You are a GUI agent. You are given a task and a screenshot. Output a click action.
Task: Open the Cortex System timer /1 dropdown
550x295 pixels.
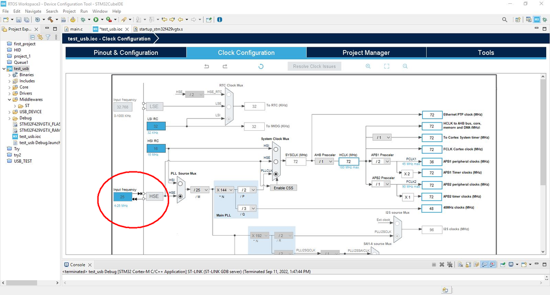[382, 137]
